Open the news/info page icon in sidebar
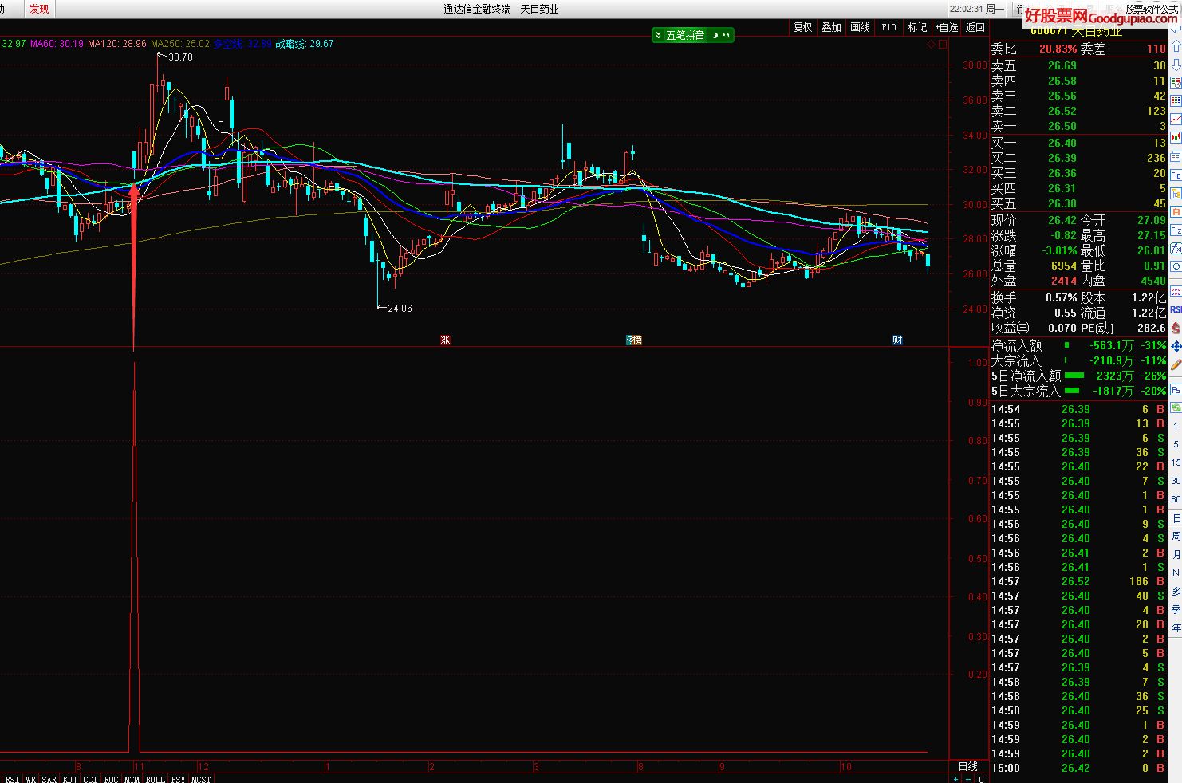 click(1176, 156)
